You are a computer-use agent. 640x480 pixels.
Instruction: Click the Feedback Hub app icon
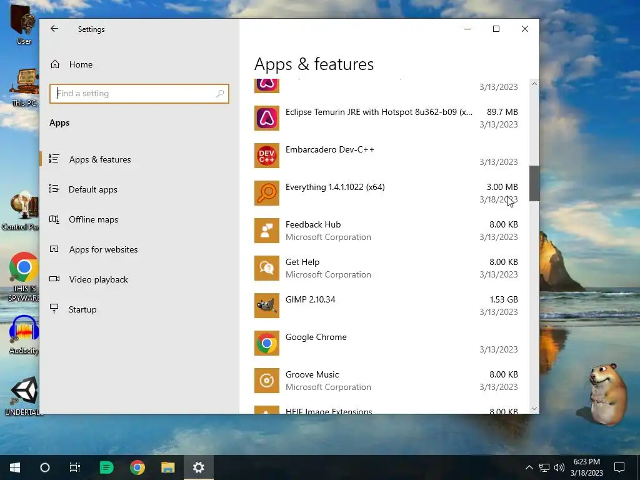click(x=266, y=231)
